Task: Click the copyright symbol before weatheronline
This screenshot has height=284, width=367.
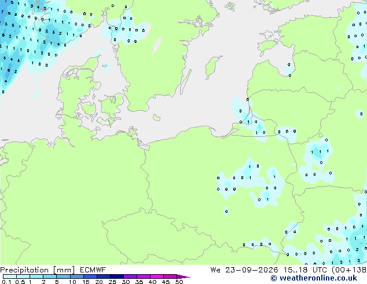Action: point(274,278)
